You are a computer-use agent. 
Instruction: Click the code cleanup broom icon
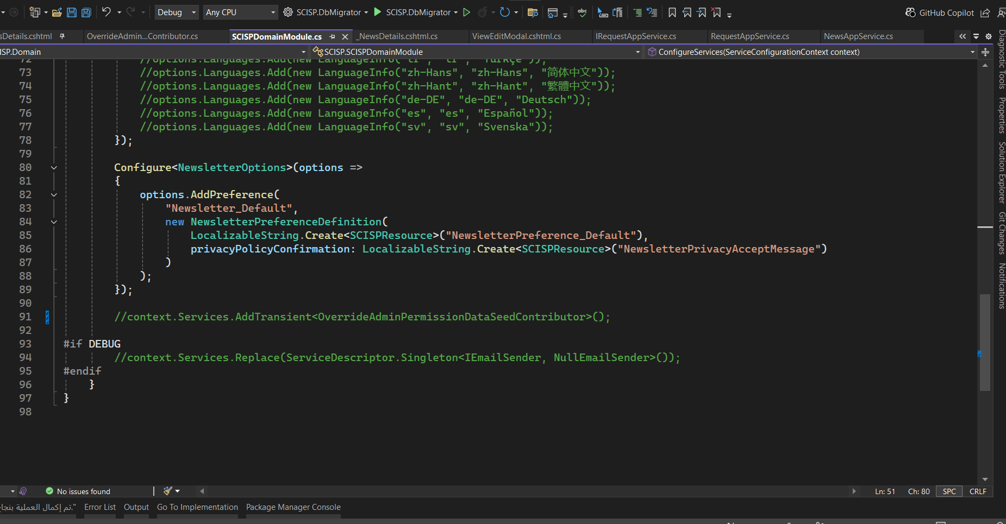click(x=168, y=491)
